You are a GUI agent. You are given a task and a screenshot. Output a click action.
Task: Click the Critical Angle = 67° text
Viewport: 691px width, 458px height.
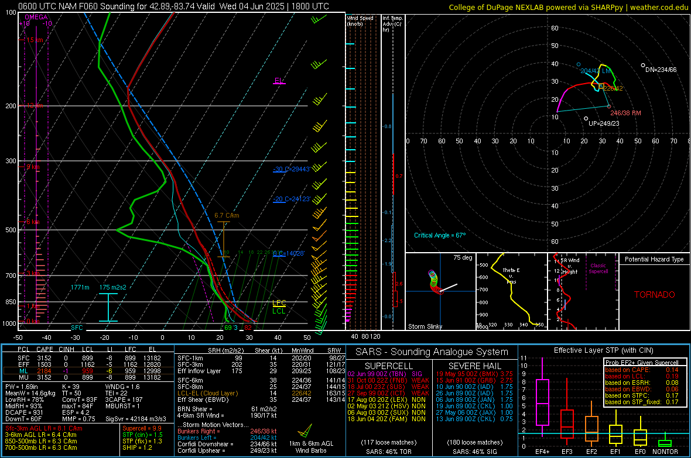[x=439, y=235]
